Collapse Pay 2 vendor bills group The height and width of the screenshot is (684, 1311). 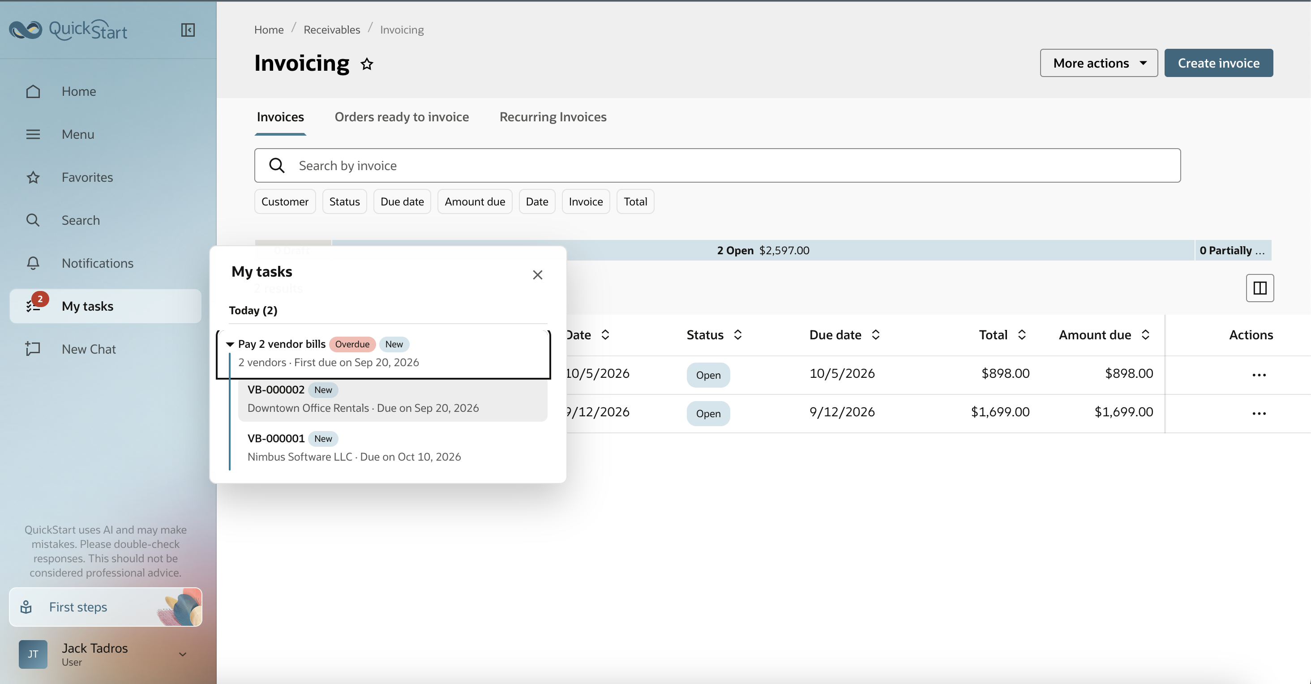pyautogui.click(x=230, y=345)
